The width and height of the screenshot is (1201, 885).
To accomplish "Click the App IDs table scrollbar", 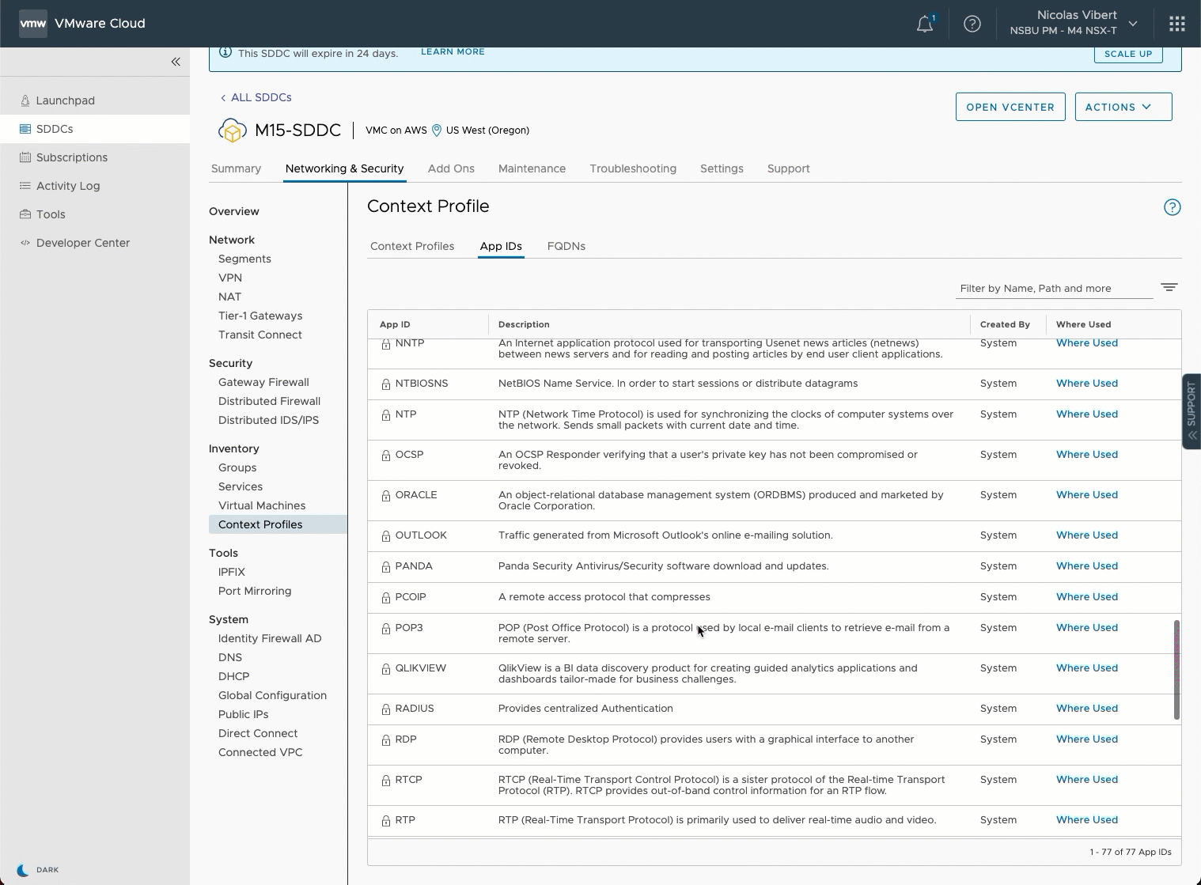I will [x=1176, y=669].
